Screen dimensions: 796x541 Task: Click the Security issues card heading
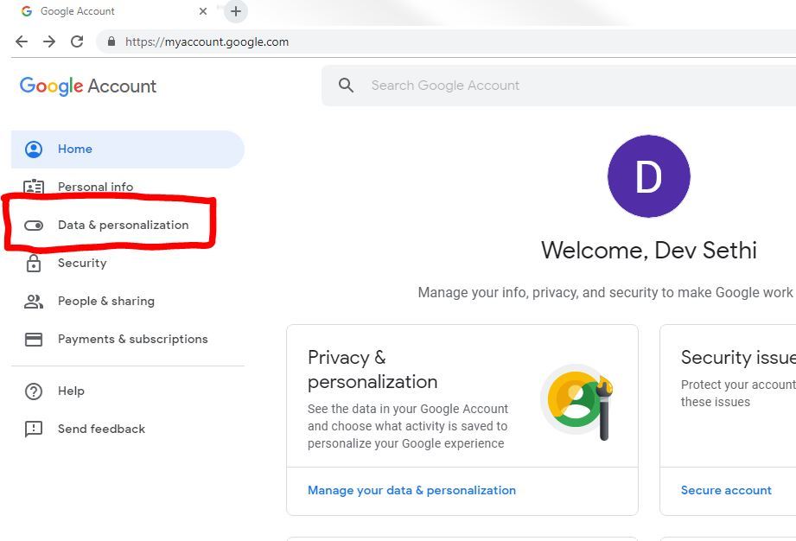pos(738,357)
